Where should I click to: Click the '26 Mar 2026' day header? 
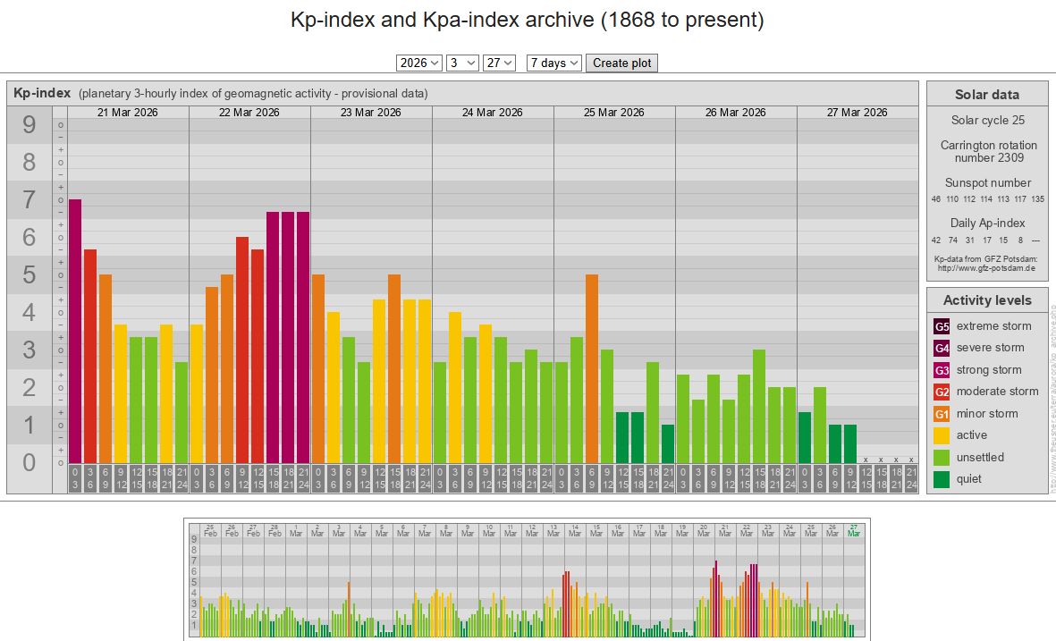[735, 113]
